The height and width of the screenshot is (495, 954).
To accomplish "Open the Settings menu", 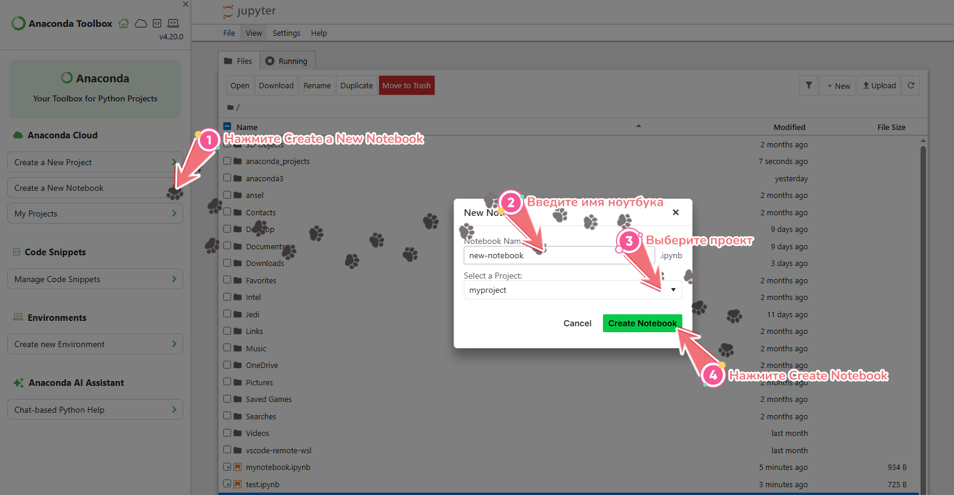I will (x=286, y=33).
